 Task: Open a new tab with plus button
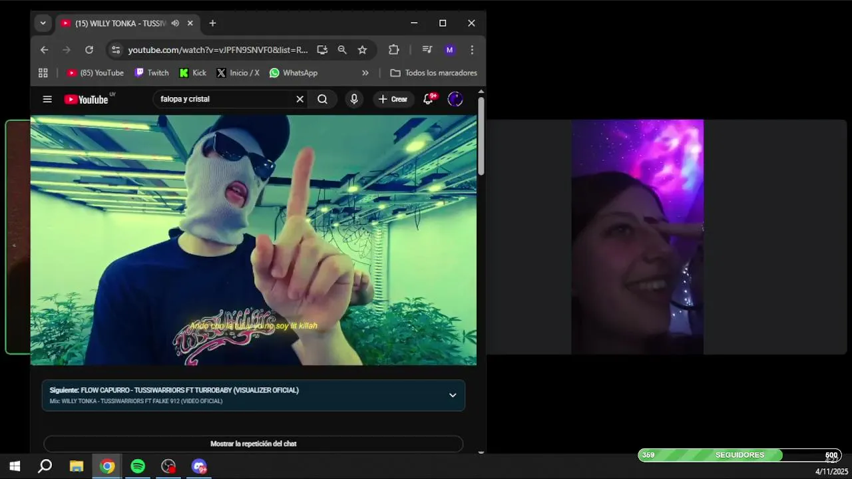click(212, 23)
